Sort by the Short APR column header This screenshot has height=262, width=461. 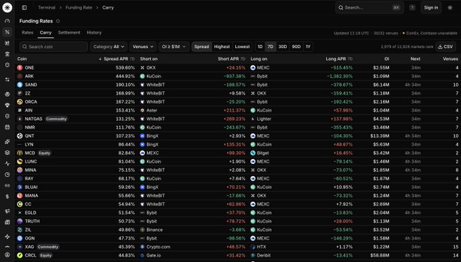tap(231, 59)
